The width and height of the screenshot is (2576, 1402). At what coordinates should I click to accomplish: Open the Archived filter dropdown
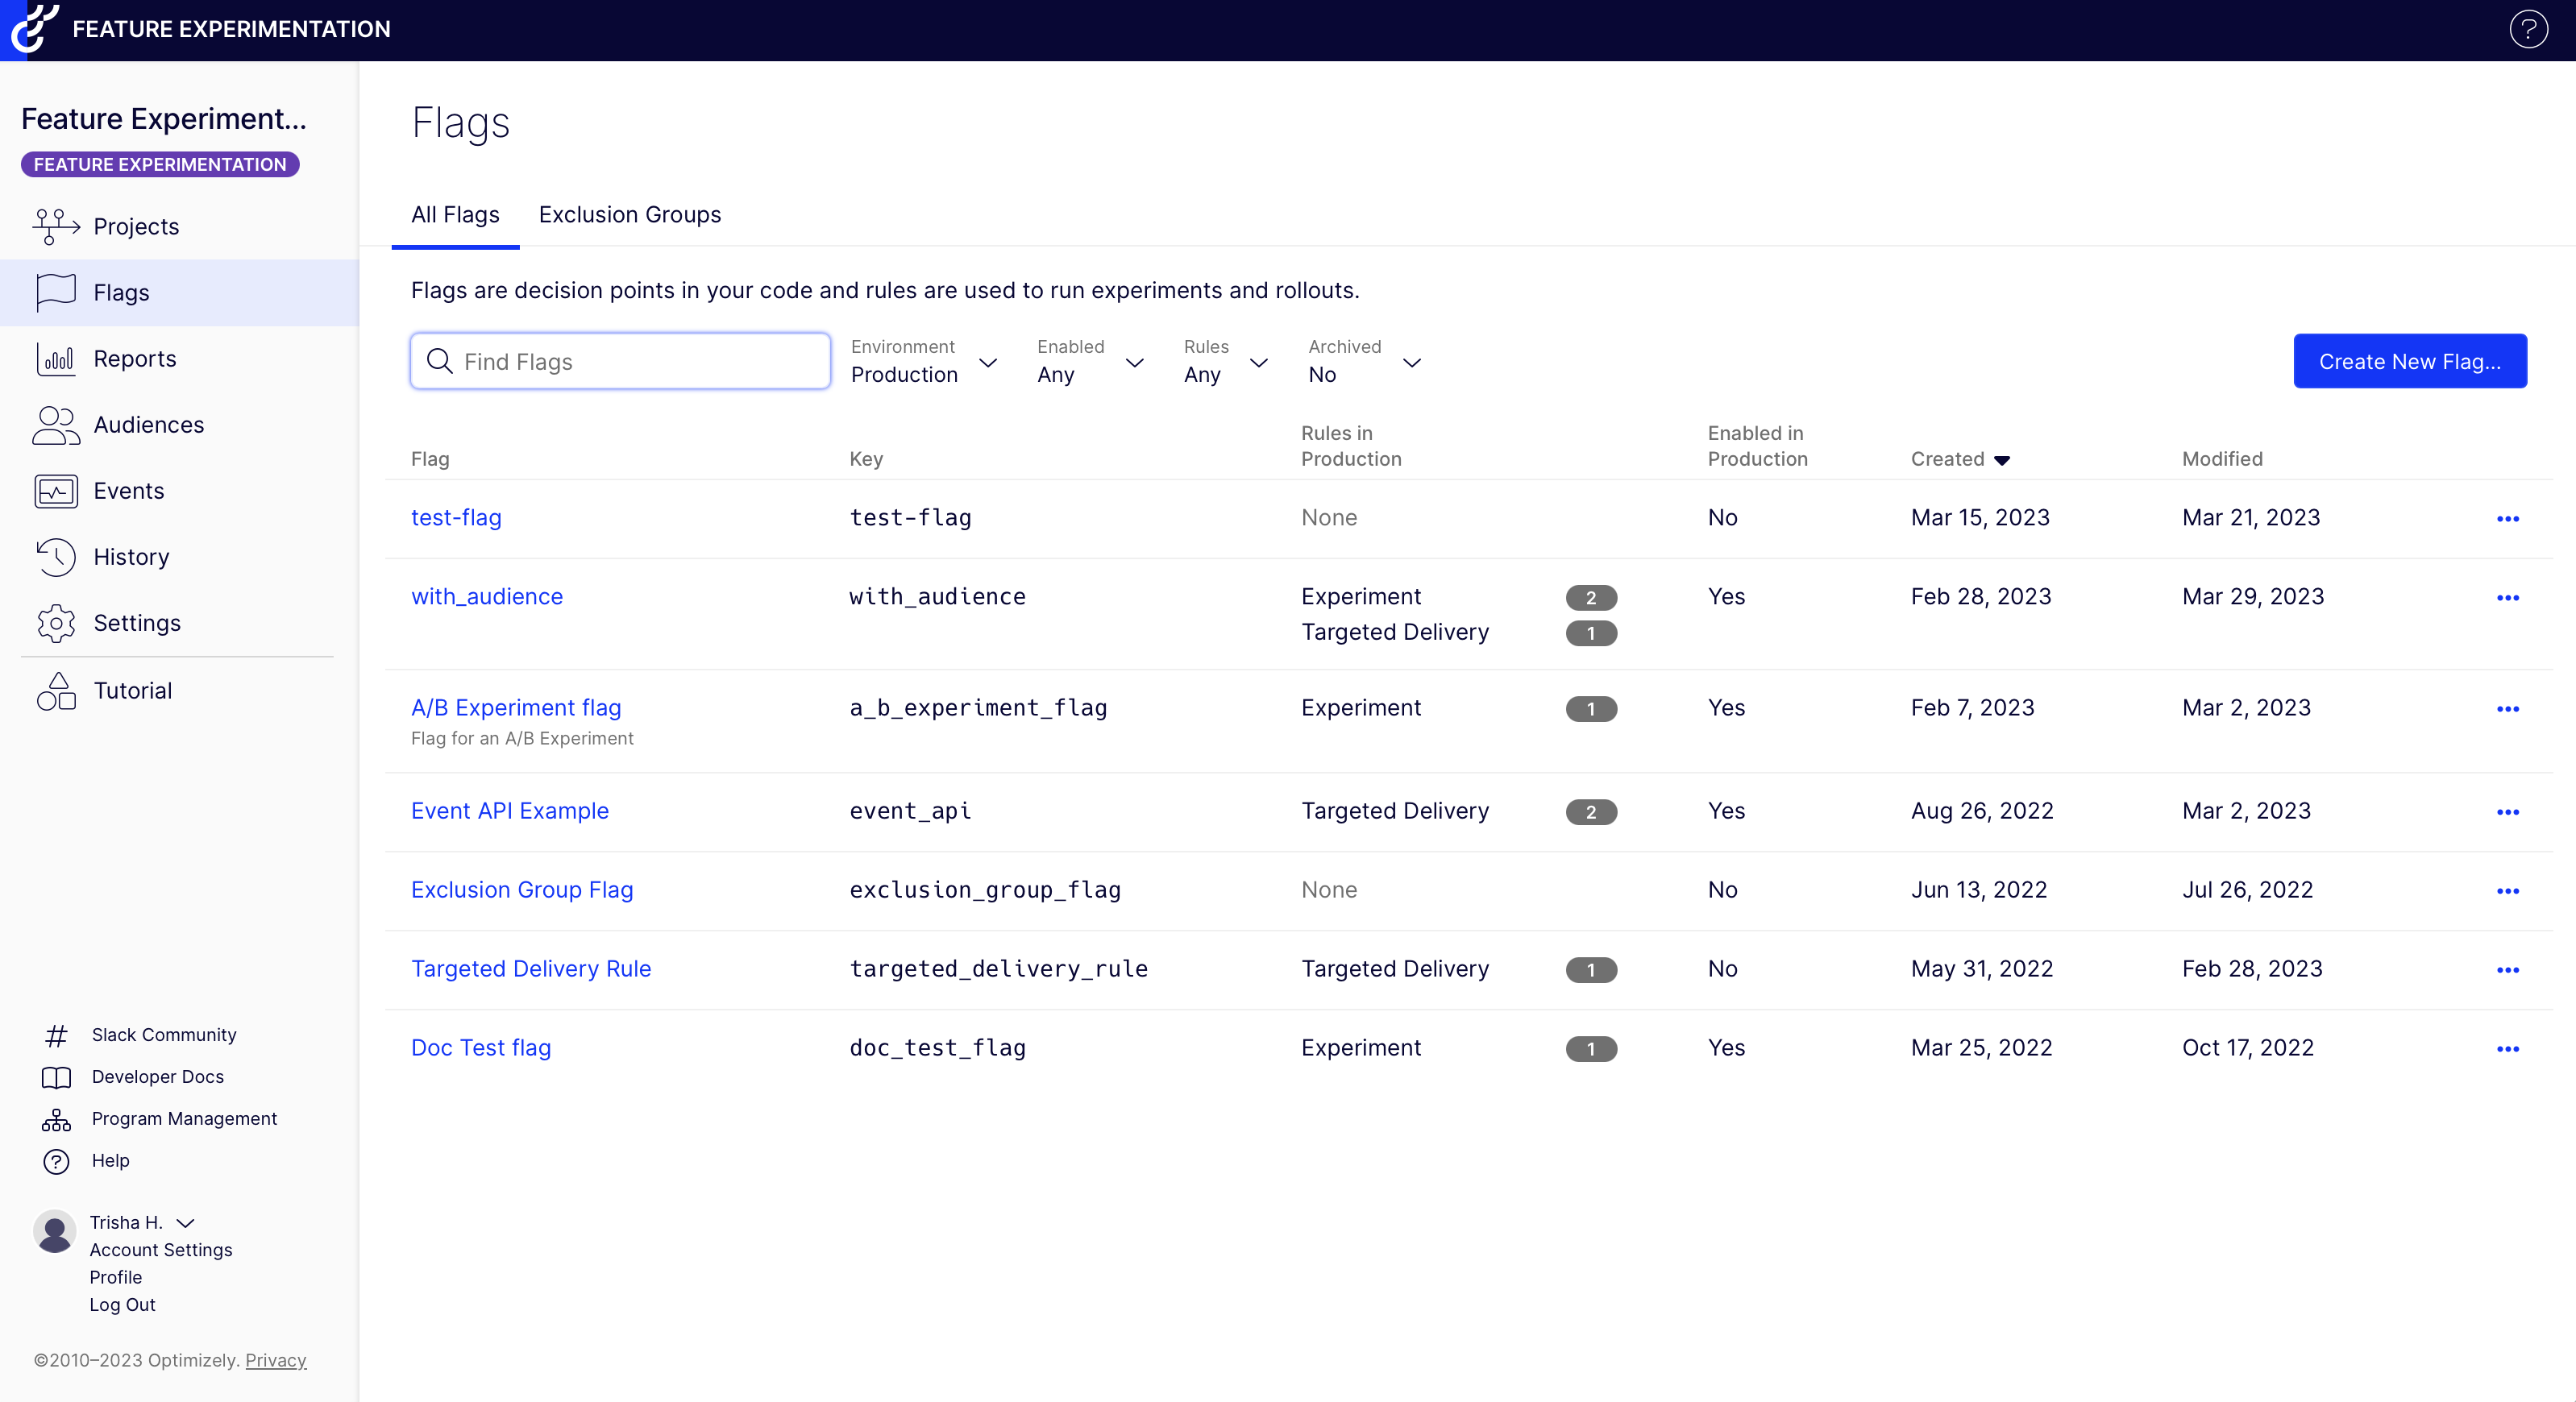(1363, 362)
